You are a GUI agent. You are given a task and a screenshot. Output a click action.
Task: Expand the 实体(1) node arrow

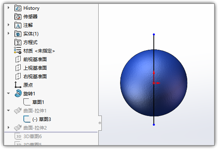coord(9,33)
